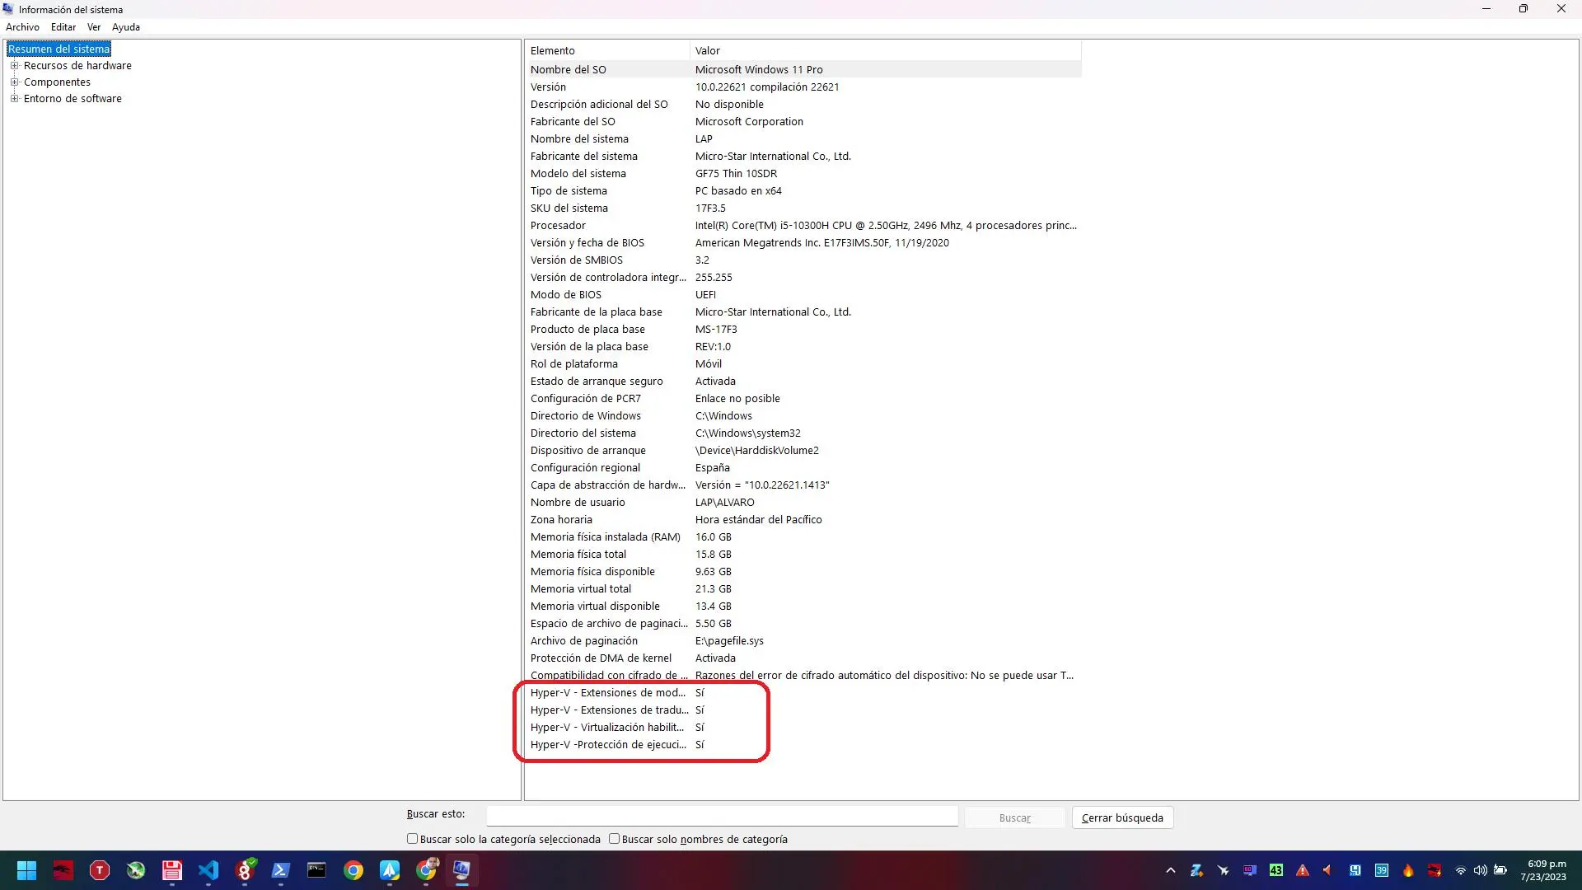Open the Wi-Fi network tray icon

[1461, 870]
